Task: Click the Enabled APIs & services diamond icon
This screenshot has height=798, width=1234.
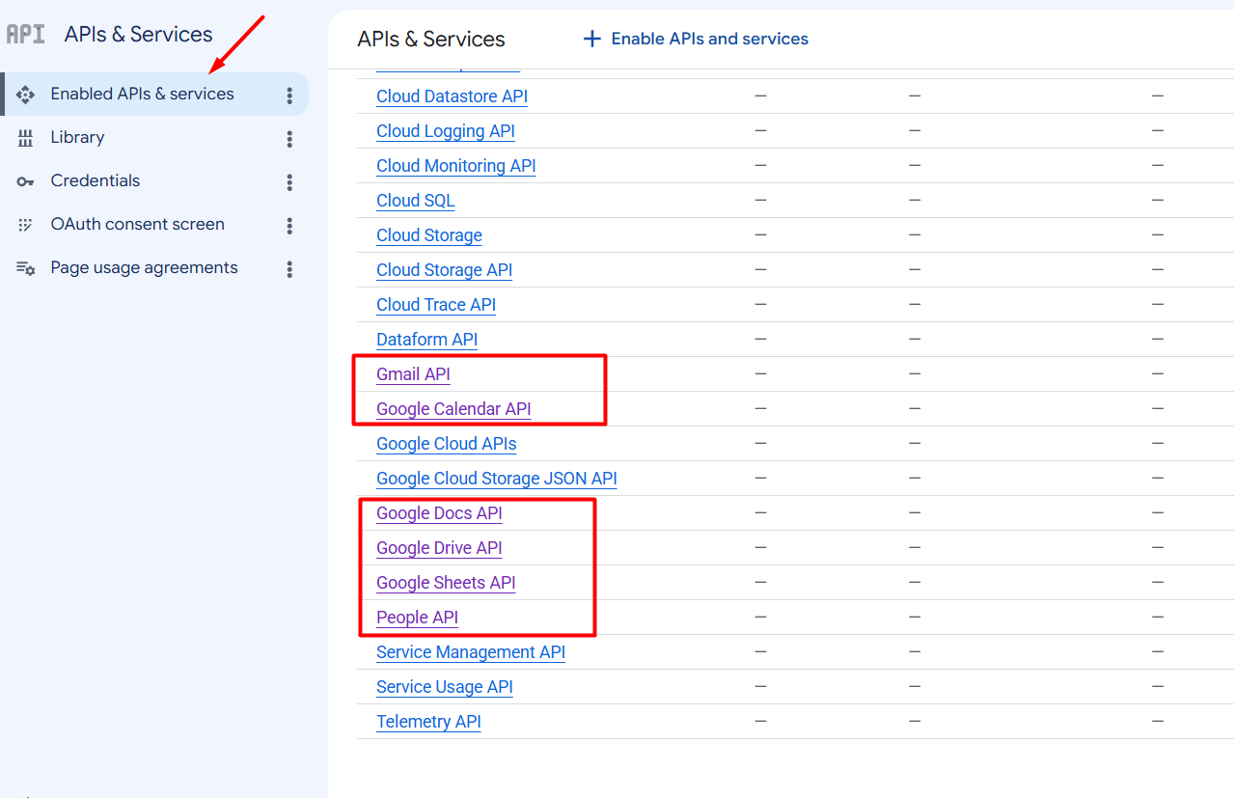Action: click(x=26, y=95)
